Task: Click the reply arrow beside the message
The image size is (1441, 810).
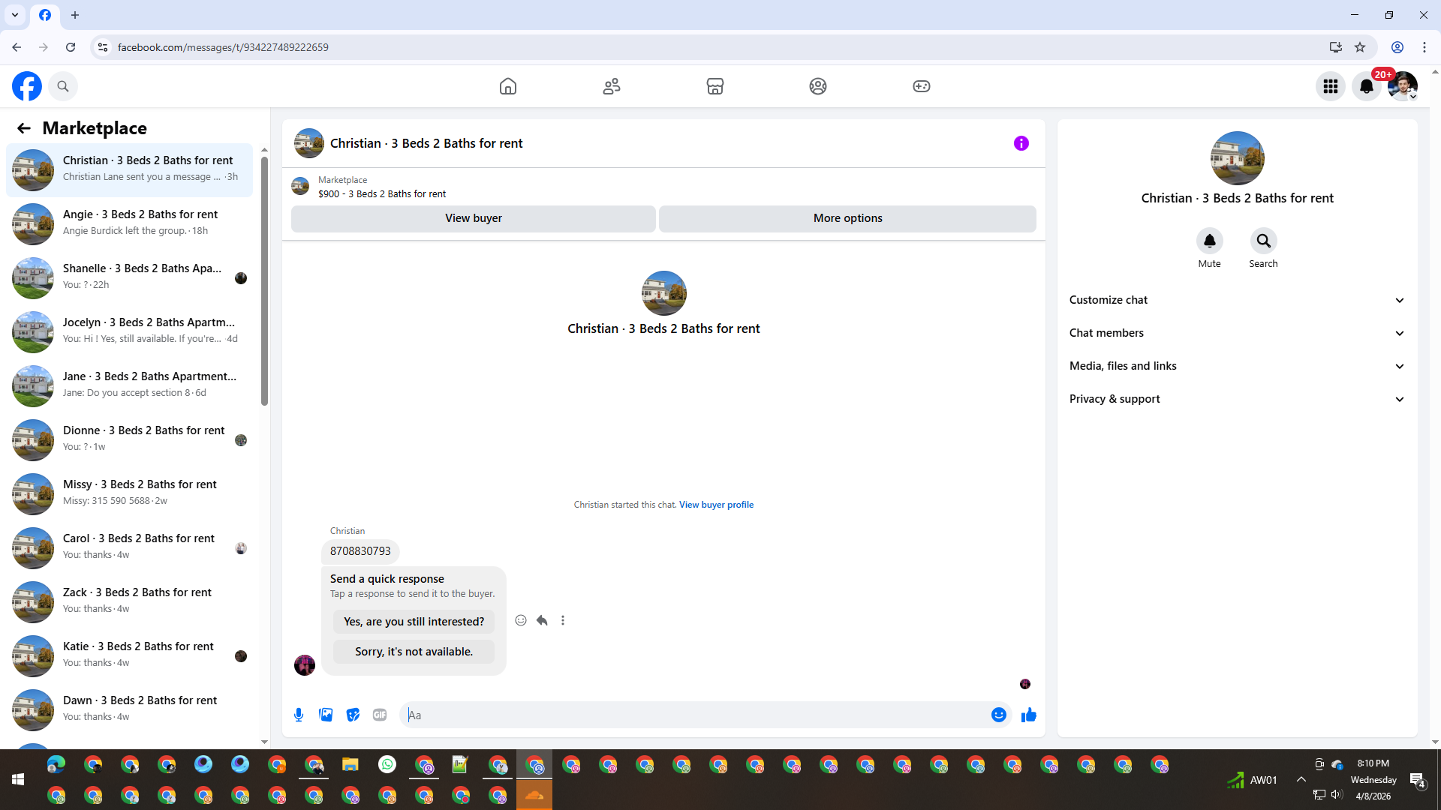Action: [x=542, y=620]
